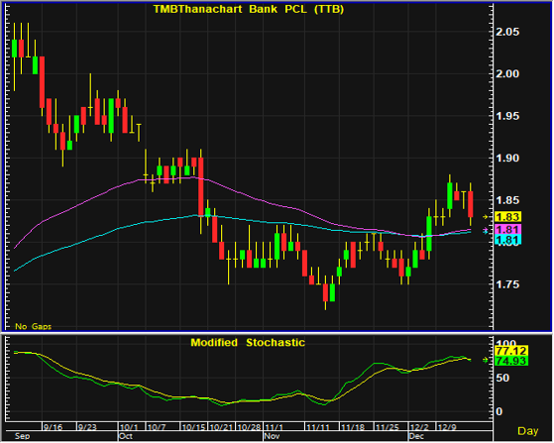The image size is (554, 443).
Task: Click the yellow 1.83 last price label
Action: tap(507, 217)
